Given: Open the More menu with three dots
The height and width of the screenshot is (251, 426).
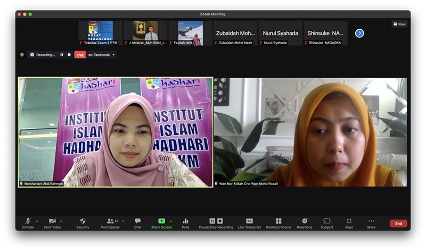Looking at the screenshot, I should [x=371, y=221].
